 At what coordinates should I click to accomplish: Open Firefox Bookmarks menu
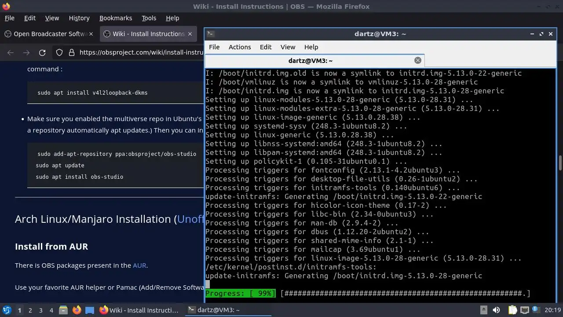(x=116, y=18)
